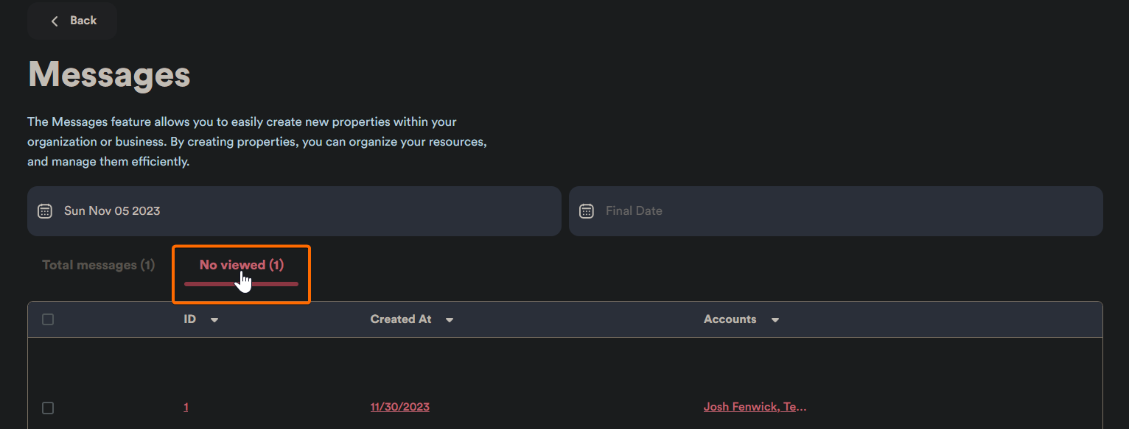Toggle the Accounts column sort arrow
This screenshot has height=429, width=1129.
coord(775,320)
